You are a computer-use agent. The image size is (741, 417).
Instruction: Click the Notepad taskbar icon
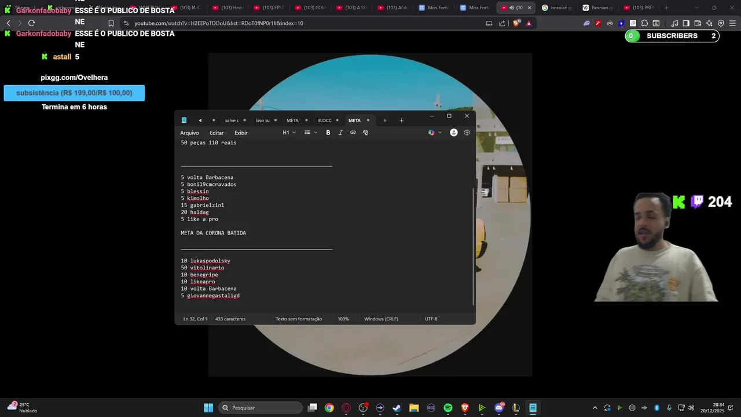pyautogui.click(x=533, y=408)
